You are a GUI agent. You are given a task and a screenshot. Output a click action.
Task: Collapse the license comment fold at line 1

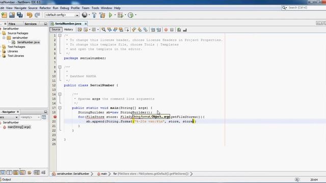pyautogui.click(x=60, y=36)
